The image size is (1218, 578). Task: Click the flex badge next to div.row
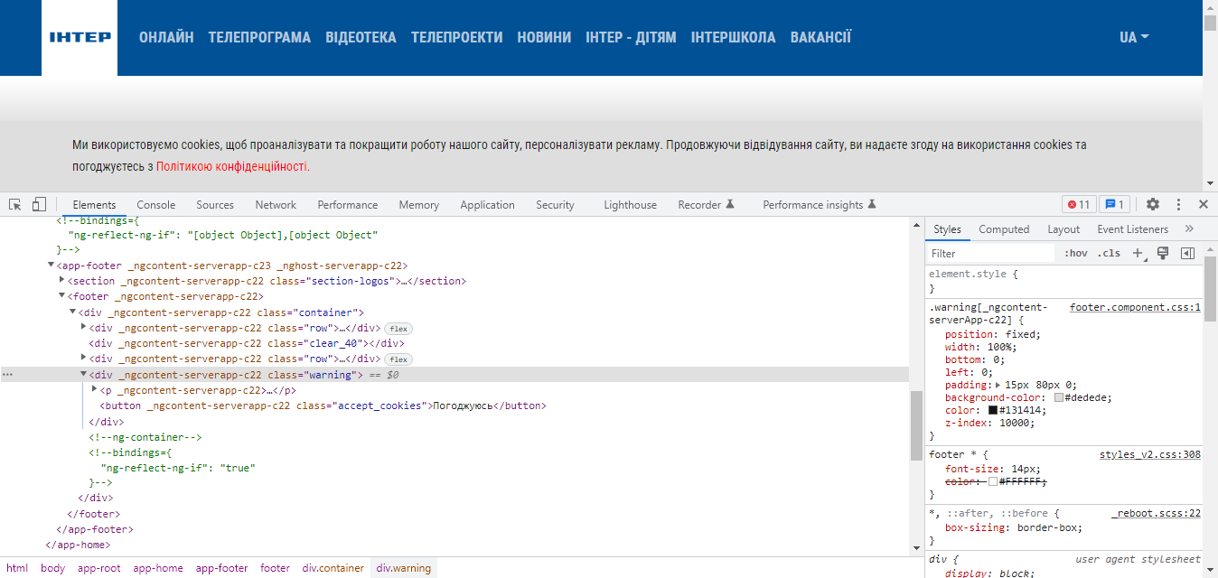tap(398, 328)
